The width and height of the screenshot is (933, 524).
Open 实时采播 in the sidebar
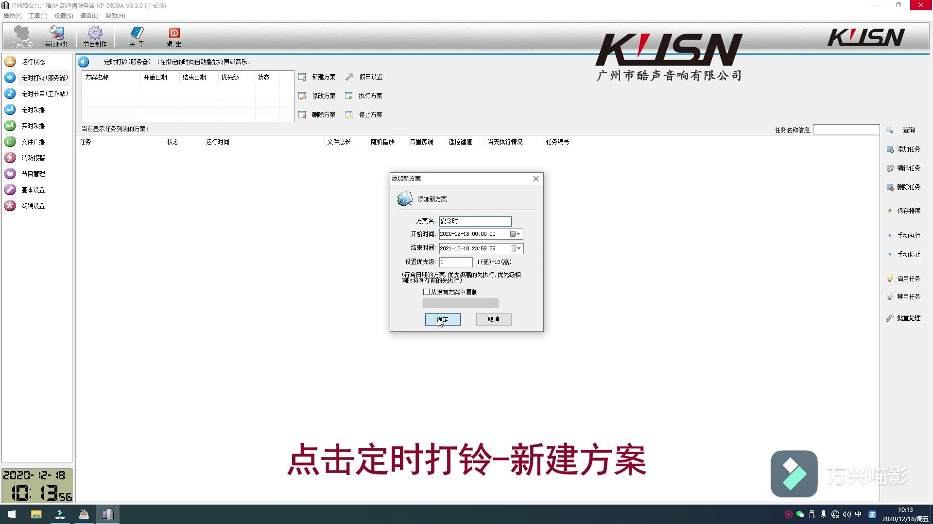(x=33, y=126)
